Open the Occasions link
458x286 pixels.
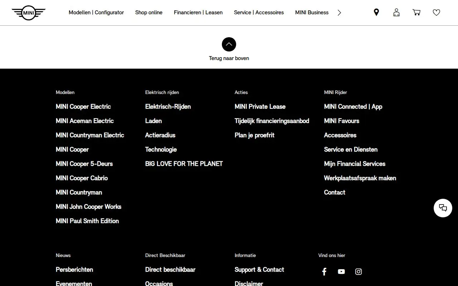tap(159, 283)
